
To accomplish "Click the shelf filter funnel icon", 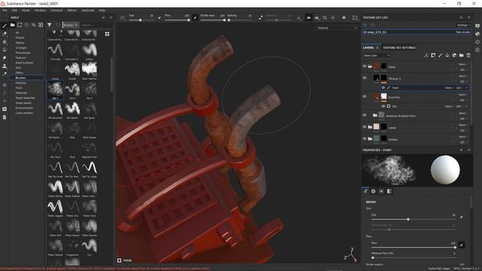I will [50, 25].
